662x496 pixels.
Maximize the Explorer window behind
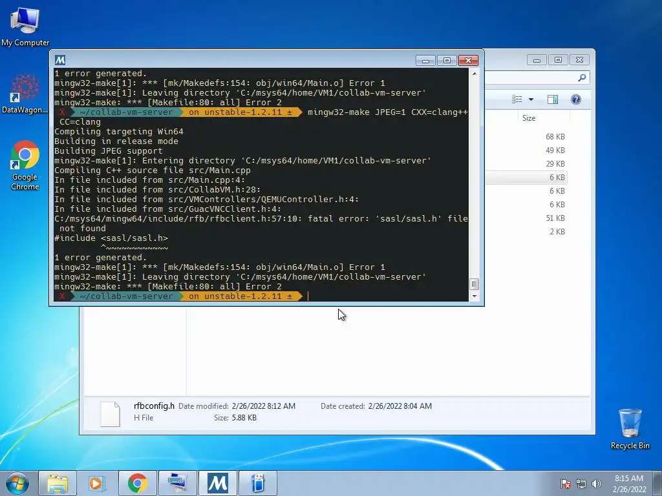point(558,60)
